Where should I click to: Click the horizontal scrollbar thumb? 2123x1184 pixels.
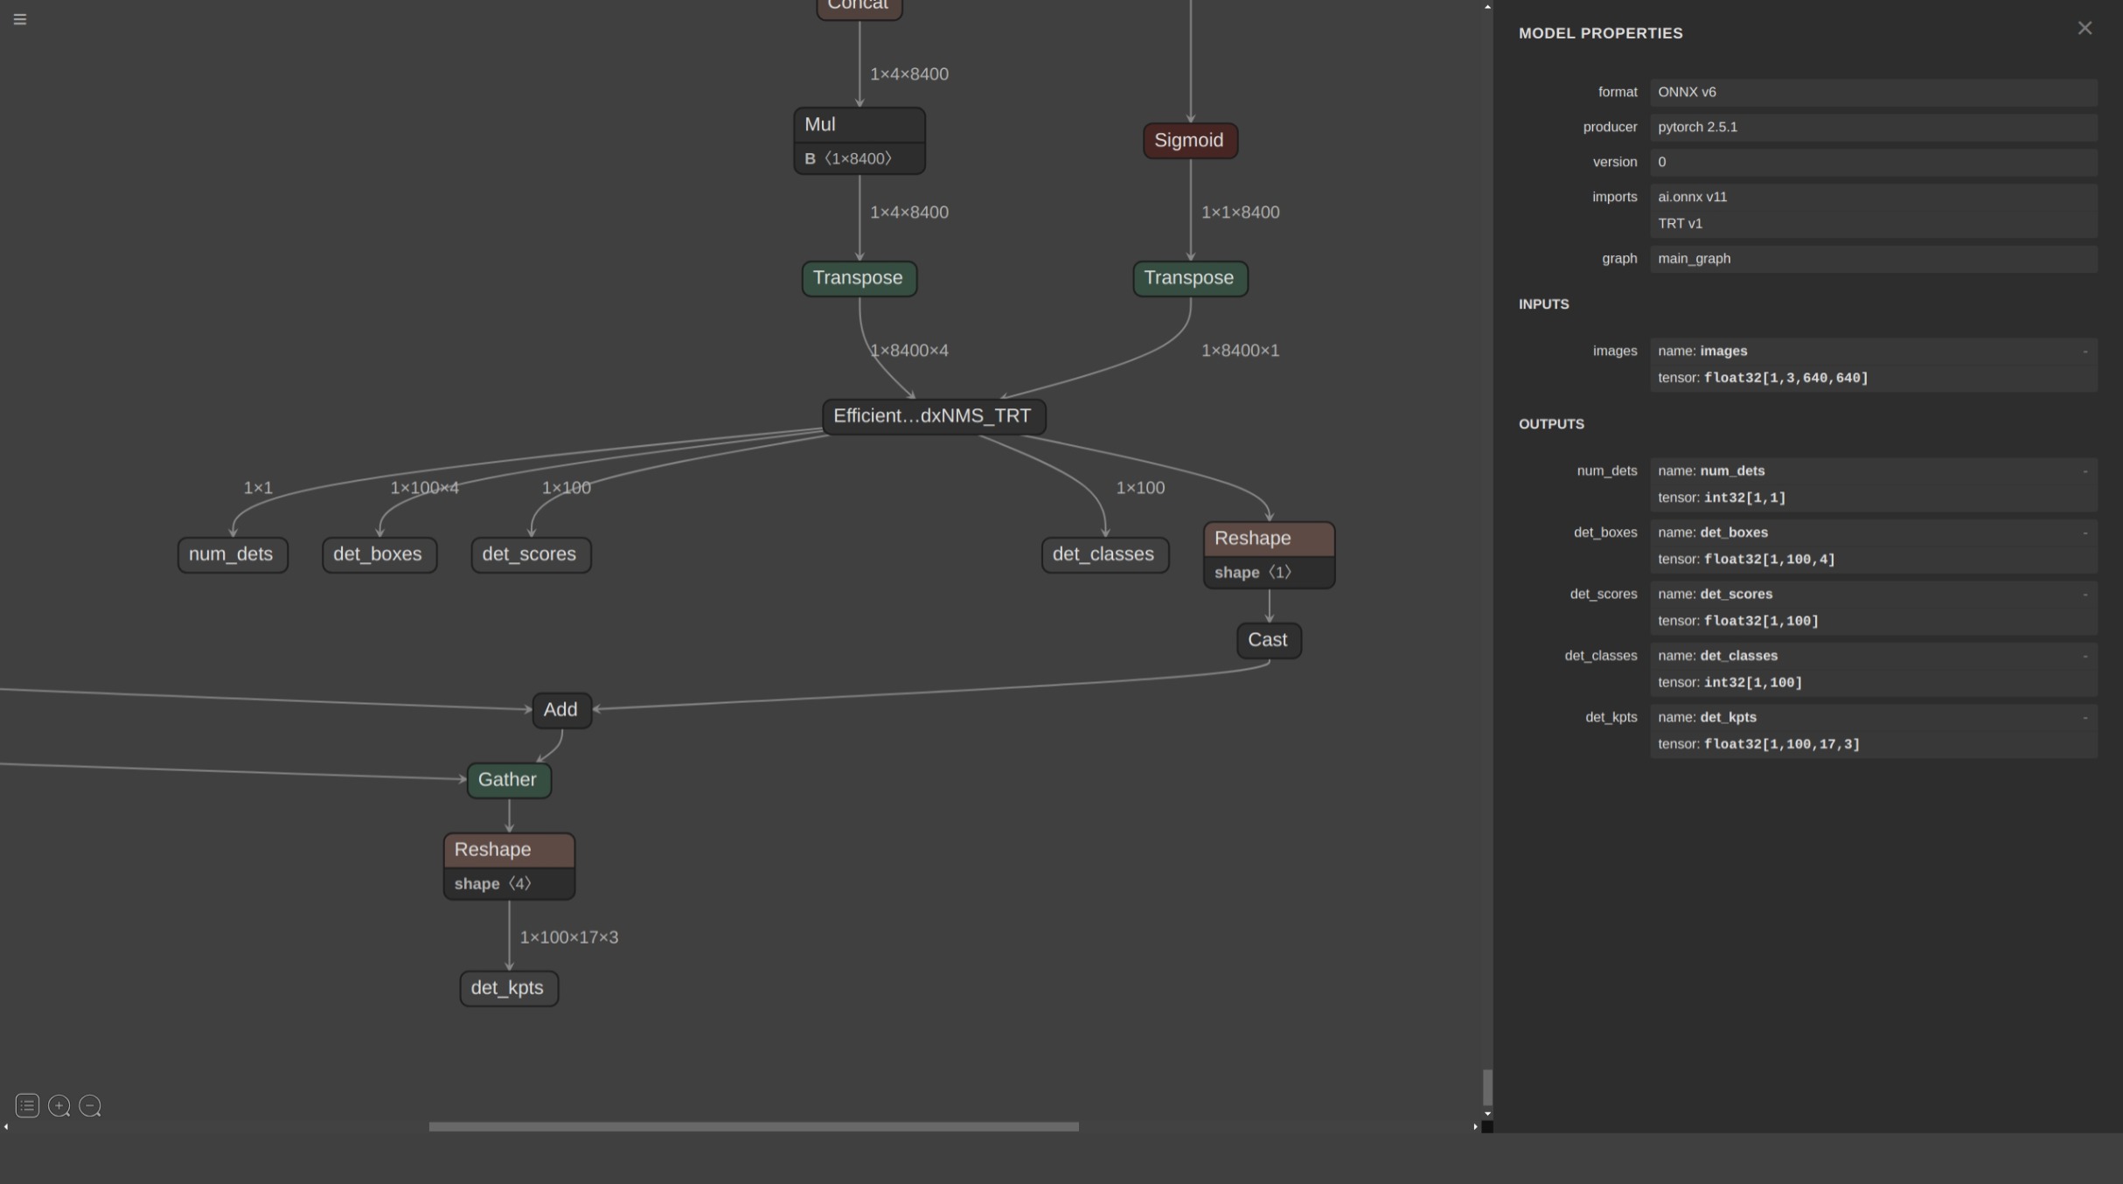753,1127
